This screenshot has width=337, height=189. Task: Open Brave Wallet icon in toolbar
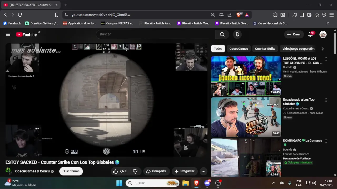coord(309,15)
